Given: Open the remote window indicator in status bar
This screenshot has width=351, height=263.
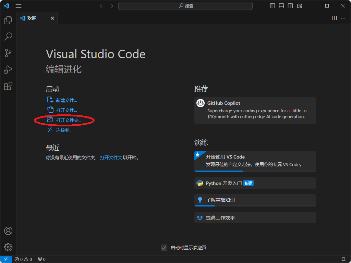Looking at the screenshot, I should tap(6, 259).
